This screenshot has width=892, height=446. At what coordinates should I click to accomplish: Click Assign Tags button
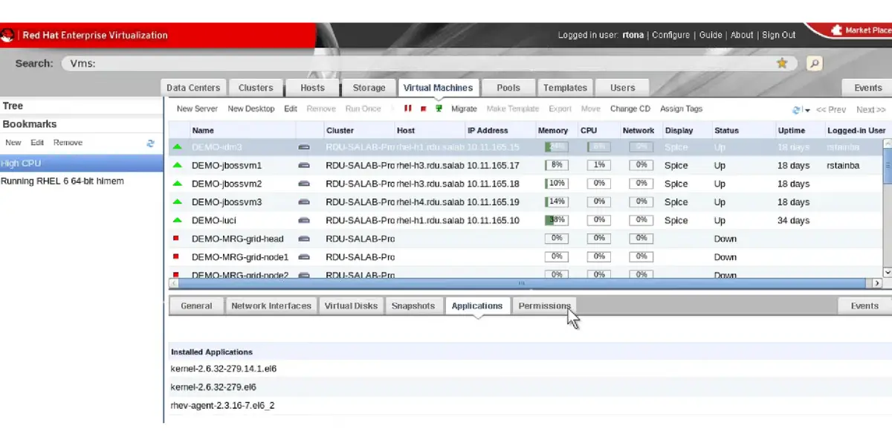[681, 109]
